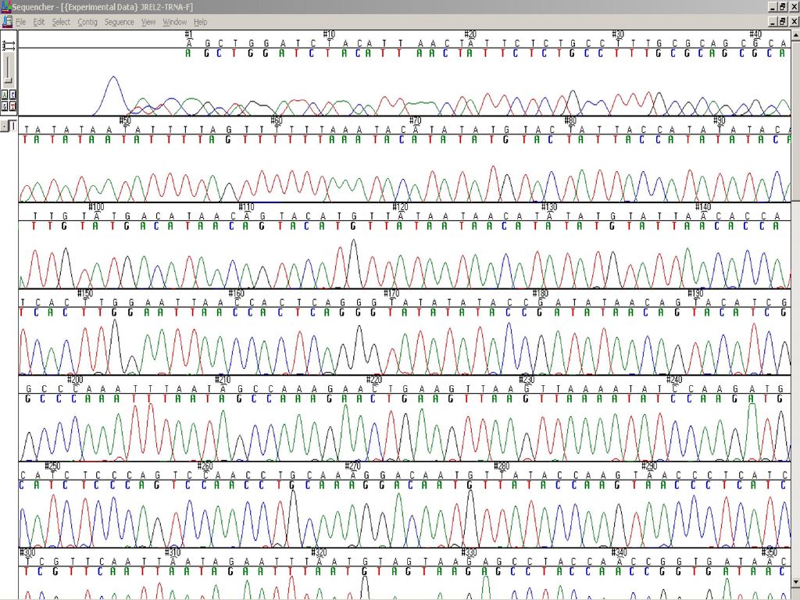The image size is (800, 600).
Task: Click base position marker #10
Action: (329, 34)
